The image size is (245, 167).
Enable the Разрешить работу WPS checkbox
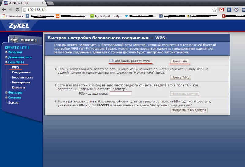click(x=111, y=61)
